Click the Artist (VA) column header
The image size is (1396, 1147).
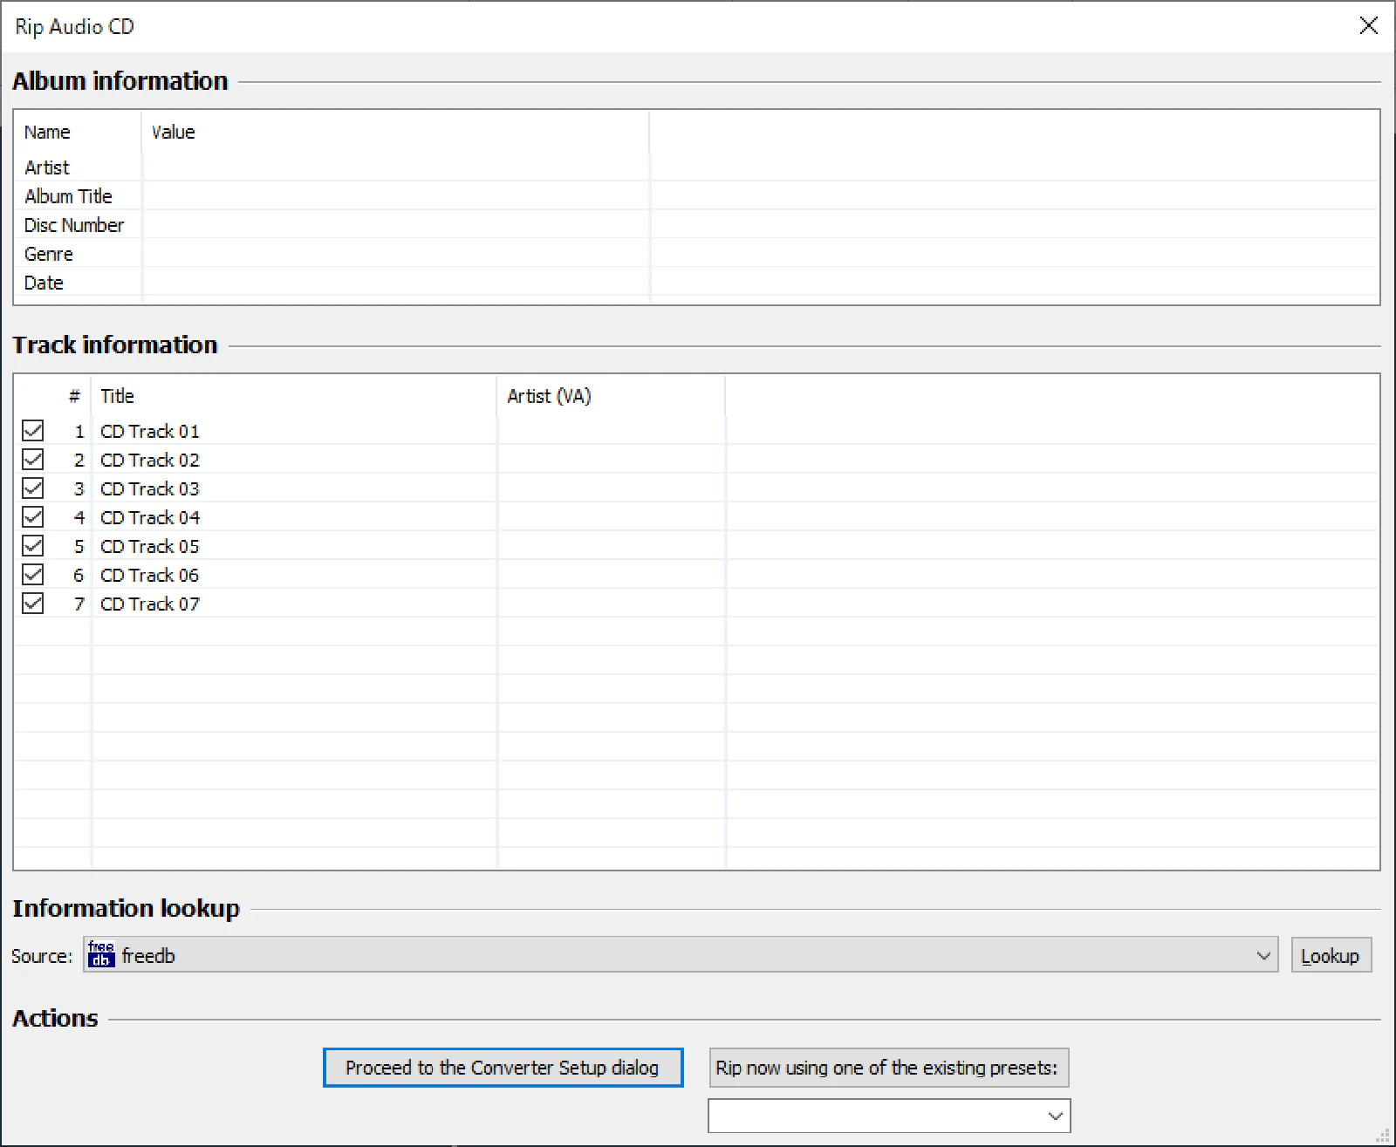tap(549, 396)
